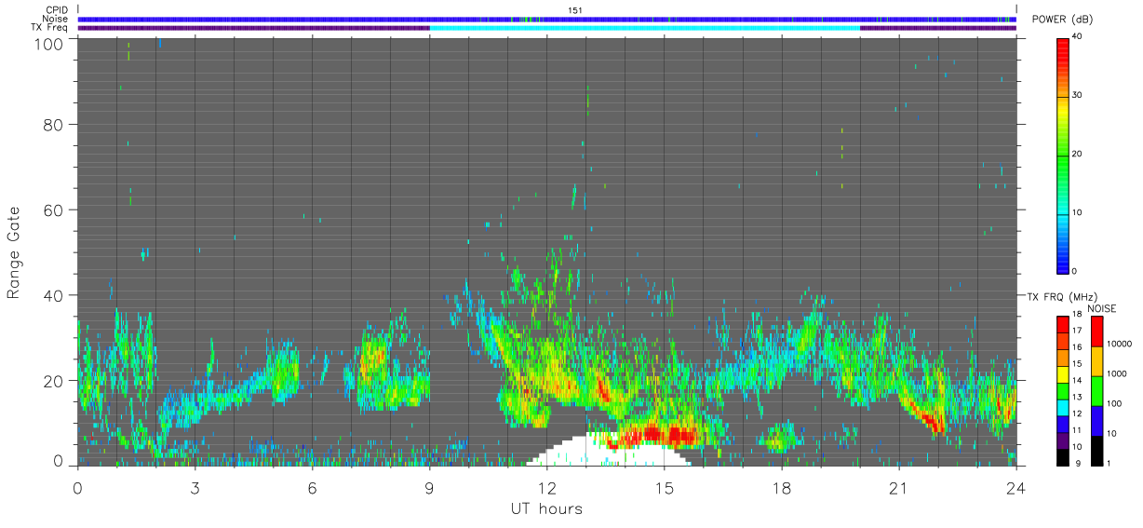
Task: Click the 13 MHz frequency legend value
Action: point(1077,398)
